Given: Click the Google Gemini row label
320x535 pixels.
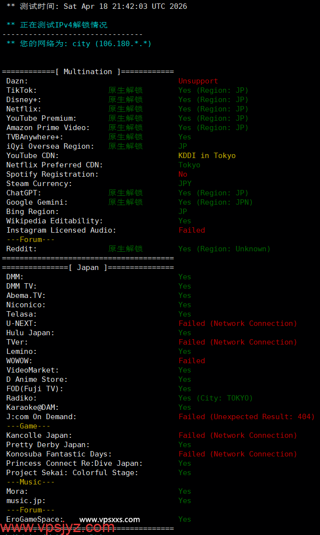Looking at the screenshot, I should 37,202.
